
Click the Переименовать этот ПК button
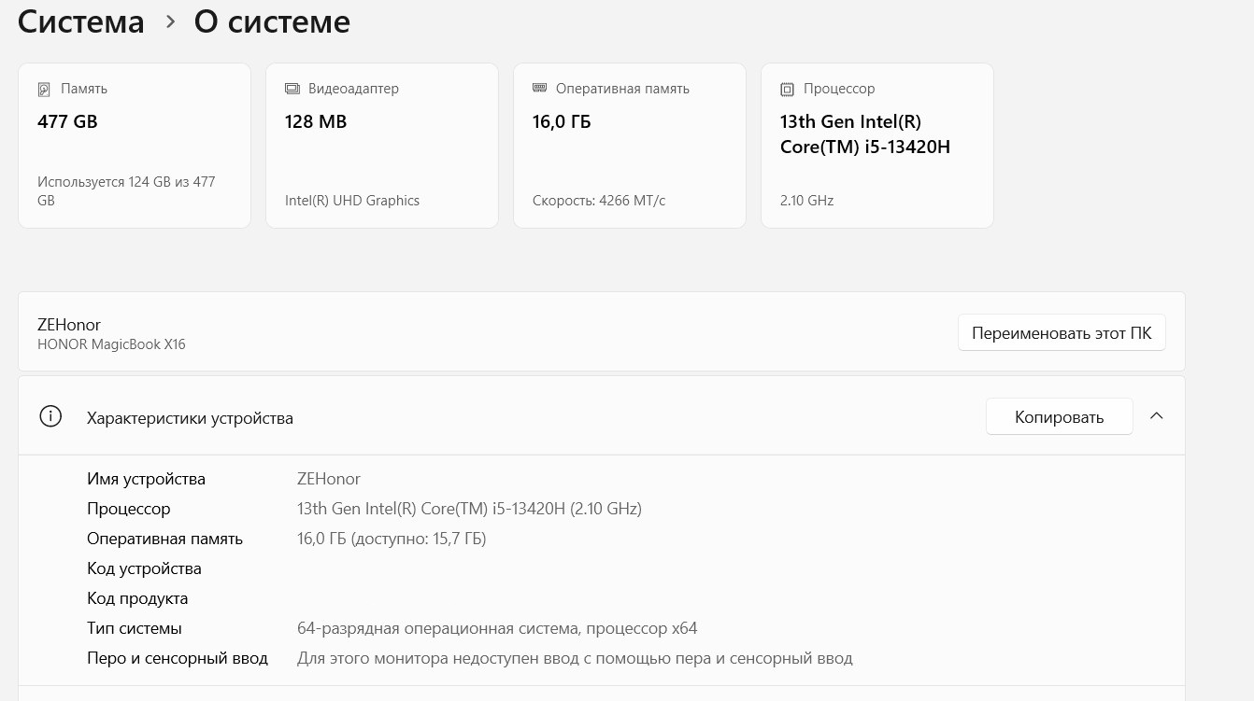point(1061,333)
